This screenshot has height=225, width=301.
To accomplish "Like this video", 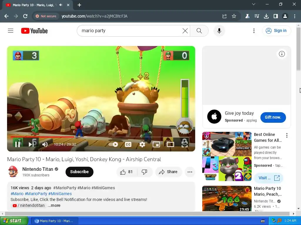I will (x=126, y=172).
